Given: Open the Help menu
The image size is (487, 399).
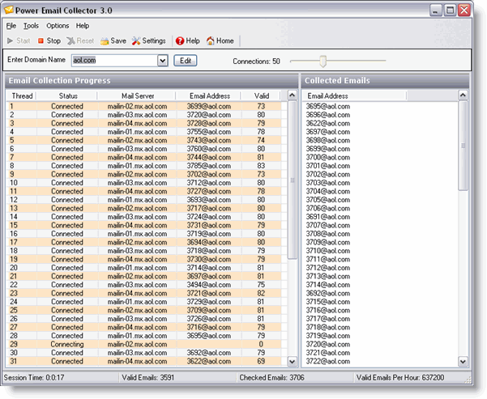Looking at the screenshot, I should (83, 26).
